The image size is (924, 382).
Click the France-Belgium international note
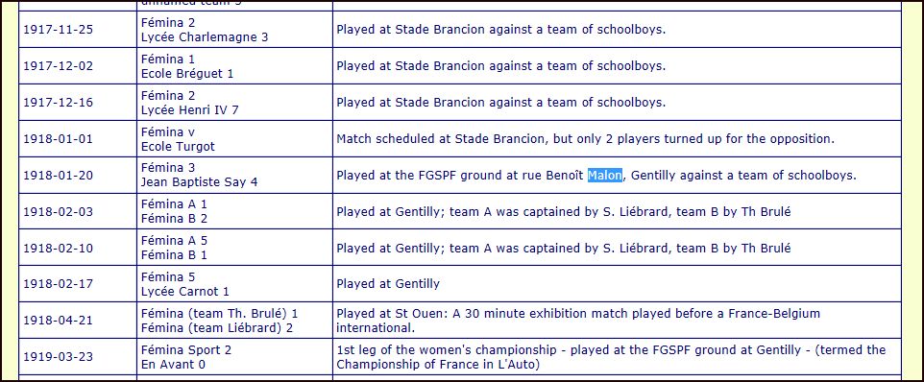coord(578,321)
